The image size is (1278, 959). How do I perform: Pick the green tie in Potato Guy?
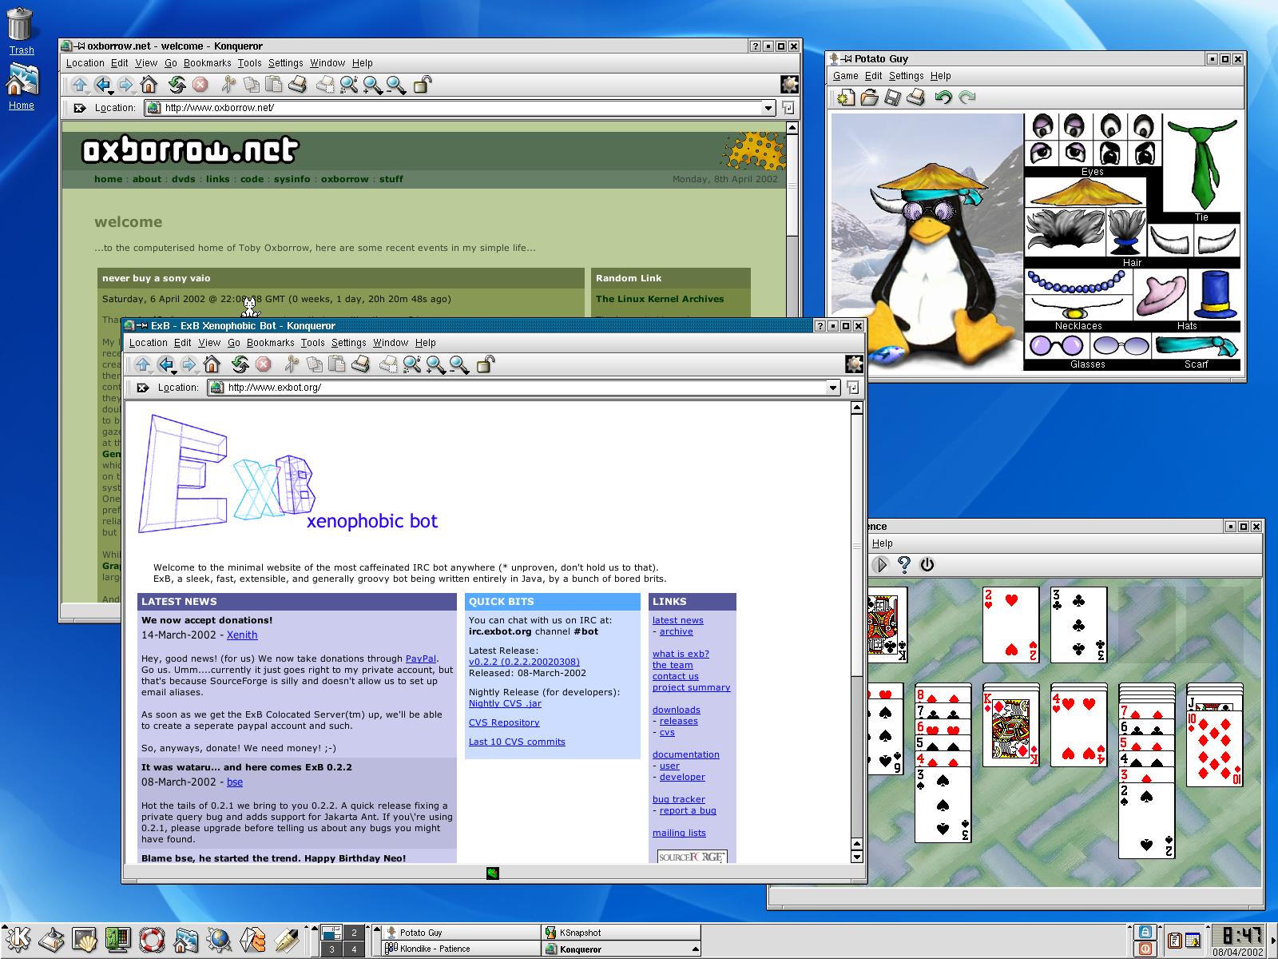[1201, 164]
